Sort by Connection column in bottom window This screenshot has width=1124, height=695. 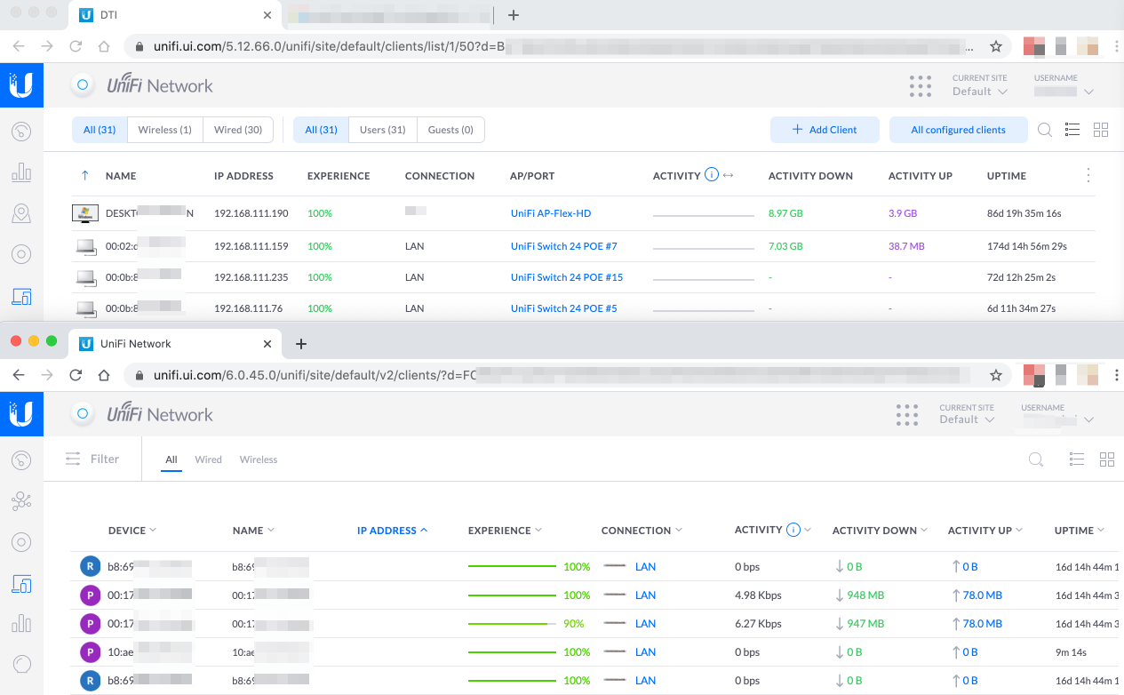(642, 531)
